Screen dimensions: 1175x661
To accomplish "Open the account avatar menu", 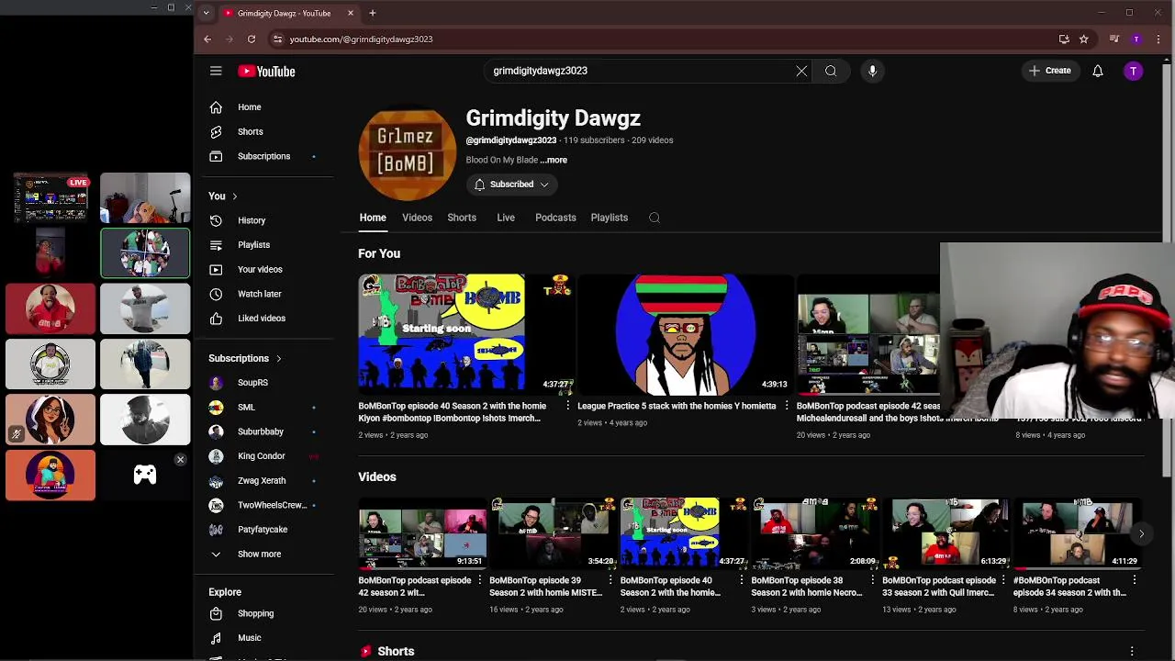I will [x=1134, y=71].
